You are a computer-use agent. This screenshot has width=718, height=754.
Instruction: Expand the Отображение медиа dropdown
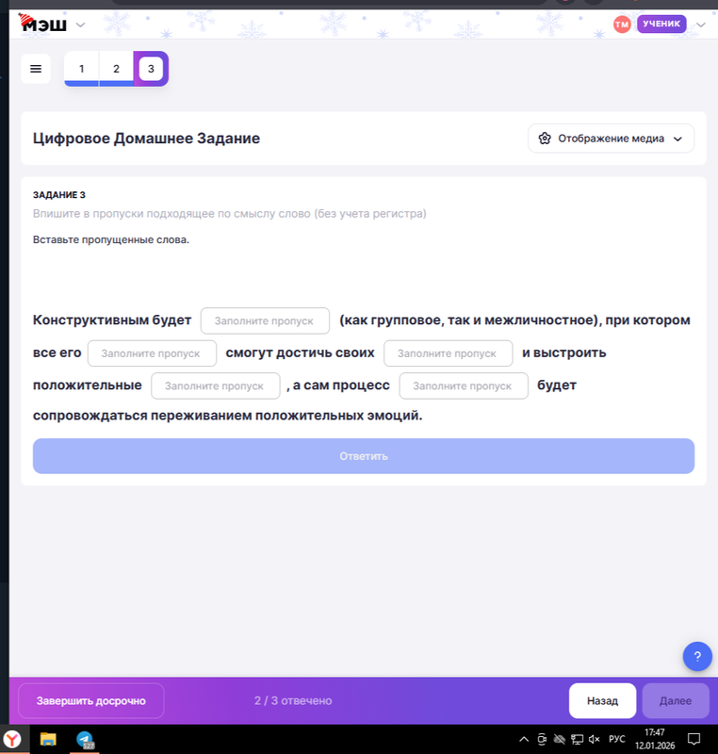pyautogui.click(x=611, y=139)
